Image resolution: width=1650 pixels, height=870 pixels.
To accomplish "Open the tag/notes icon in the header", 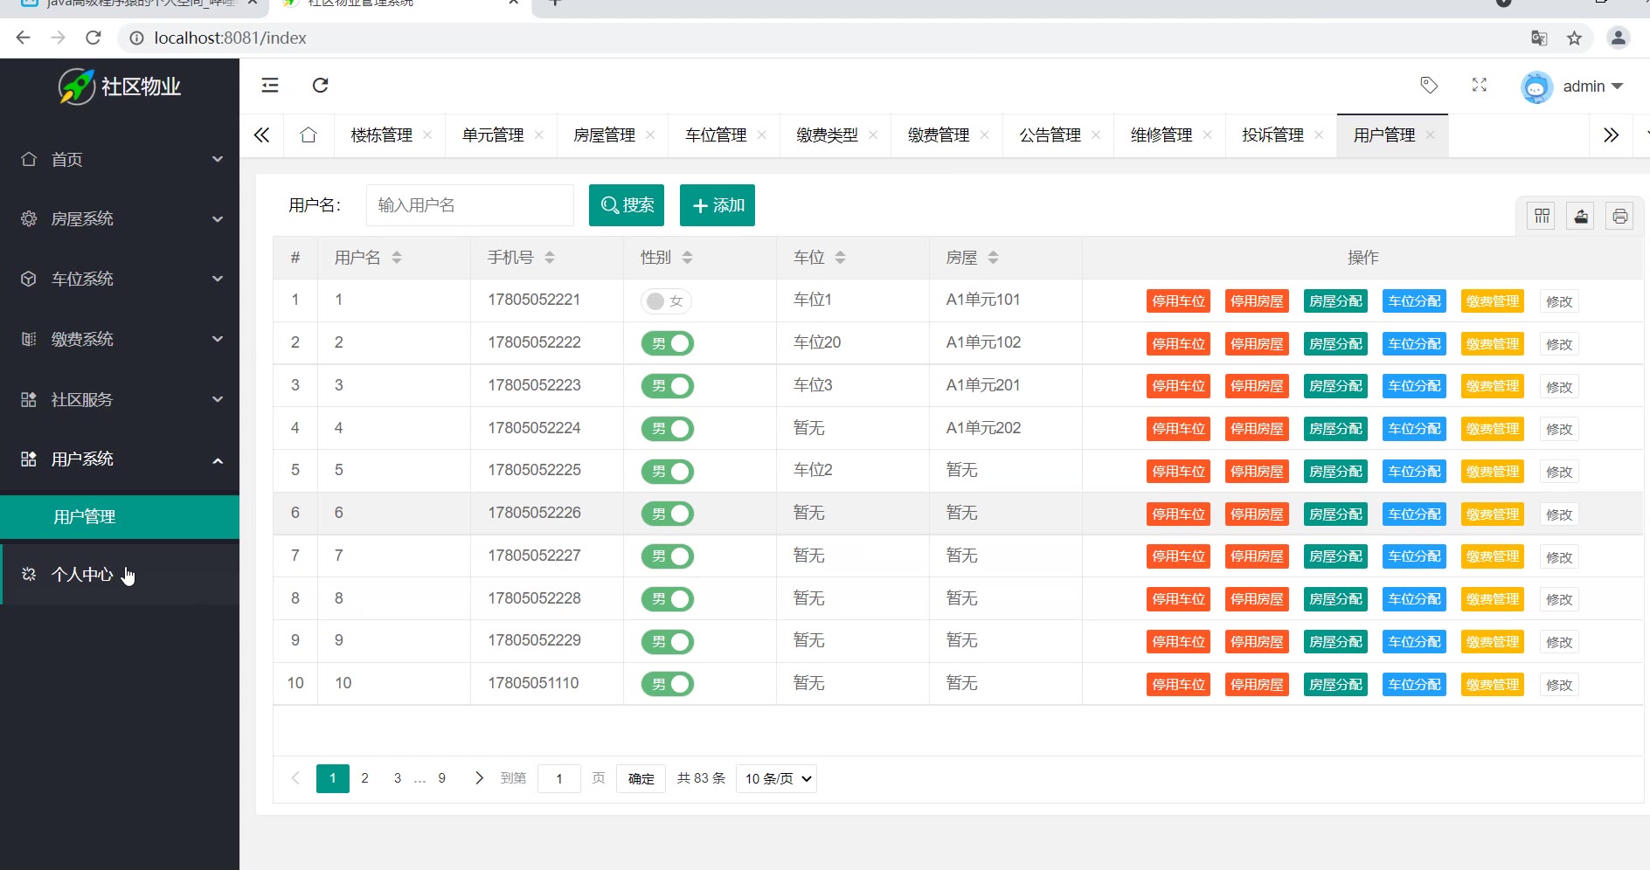I will point(1429,85).
